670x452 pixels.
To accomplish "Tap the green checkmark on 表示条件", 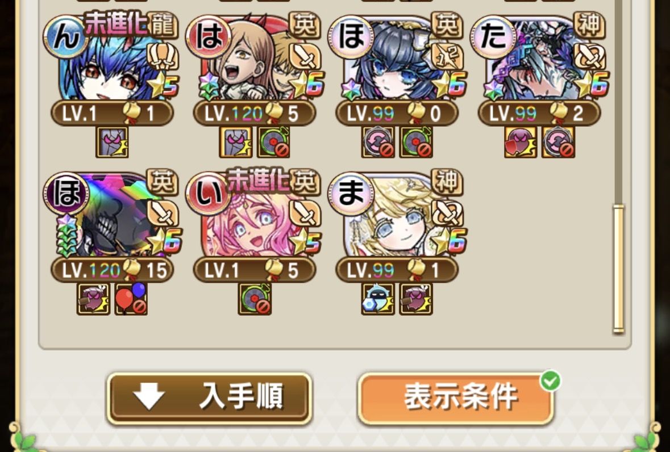I will (550, 380).
